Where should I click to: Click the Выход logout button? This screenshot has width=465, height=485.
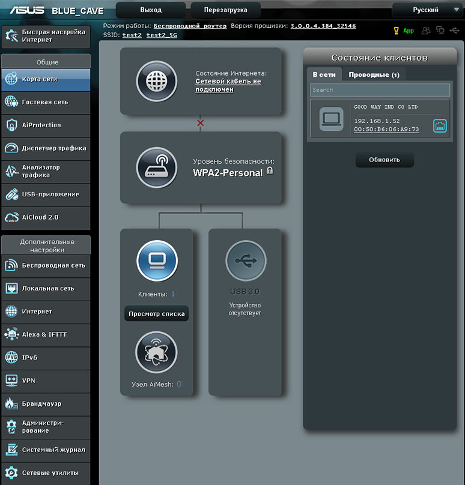(151, 10)
